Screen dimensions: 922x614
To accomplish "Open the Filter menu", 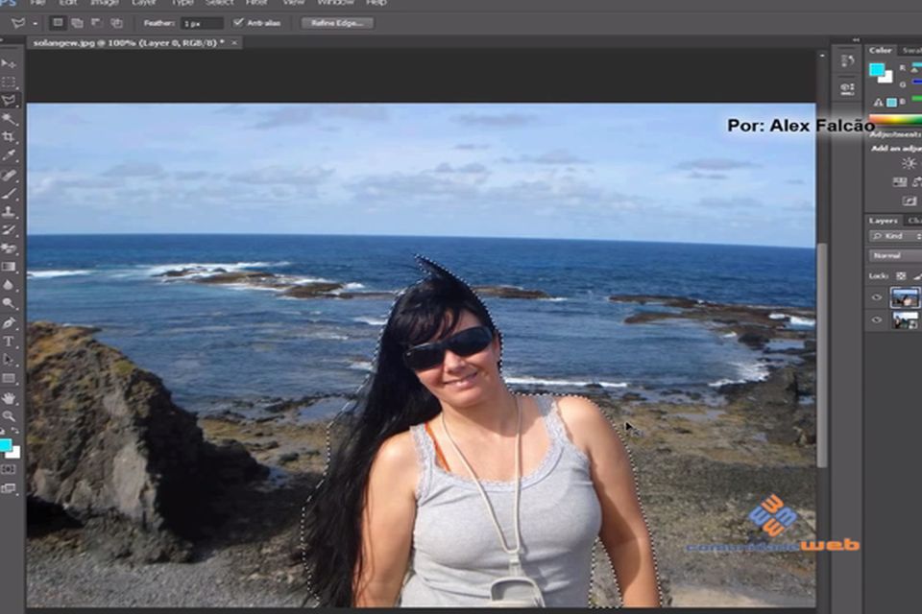I will (256, 3).
